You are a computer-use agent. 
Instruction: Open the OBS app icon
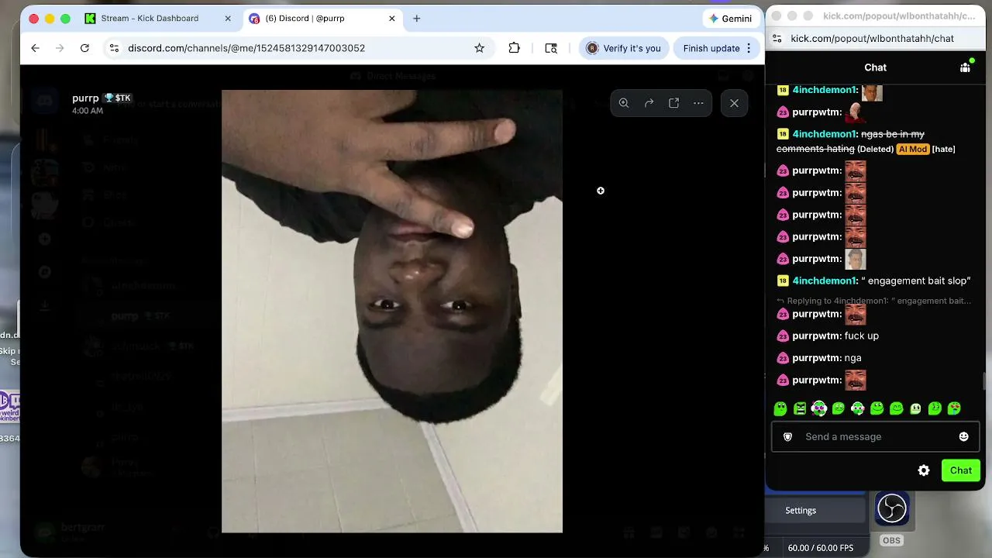[x=891, y=508]
